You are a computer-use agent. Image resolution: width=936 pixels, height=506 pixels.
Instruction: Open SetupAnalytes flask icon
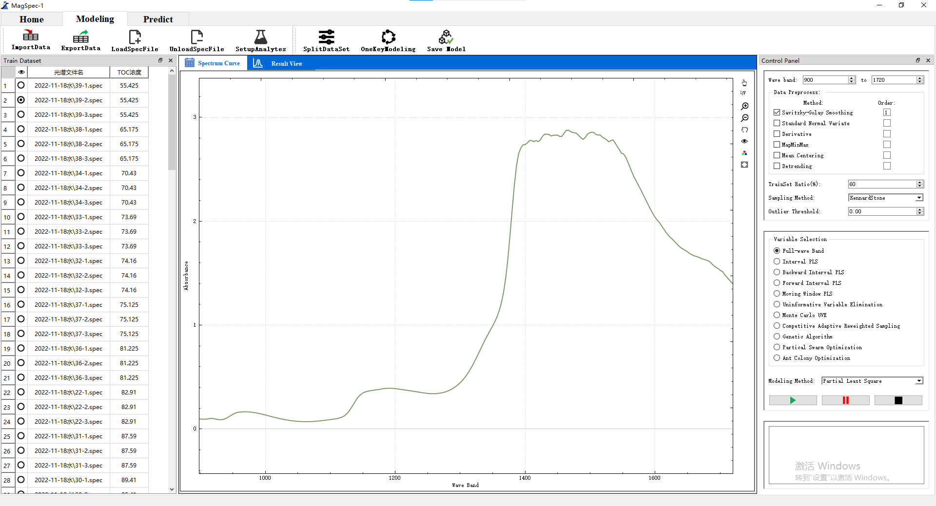pos(260,41)
